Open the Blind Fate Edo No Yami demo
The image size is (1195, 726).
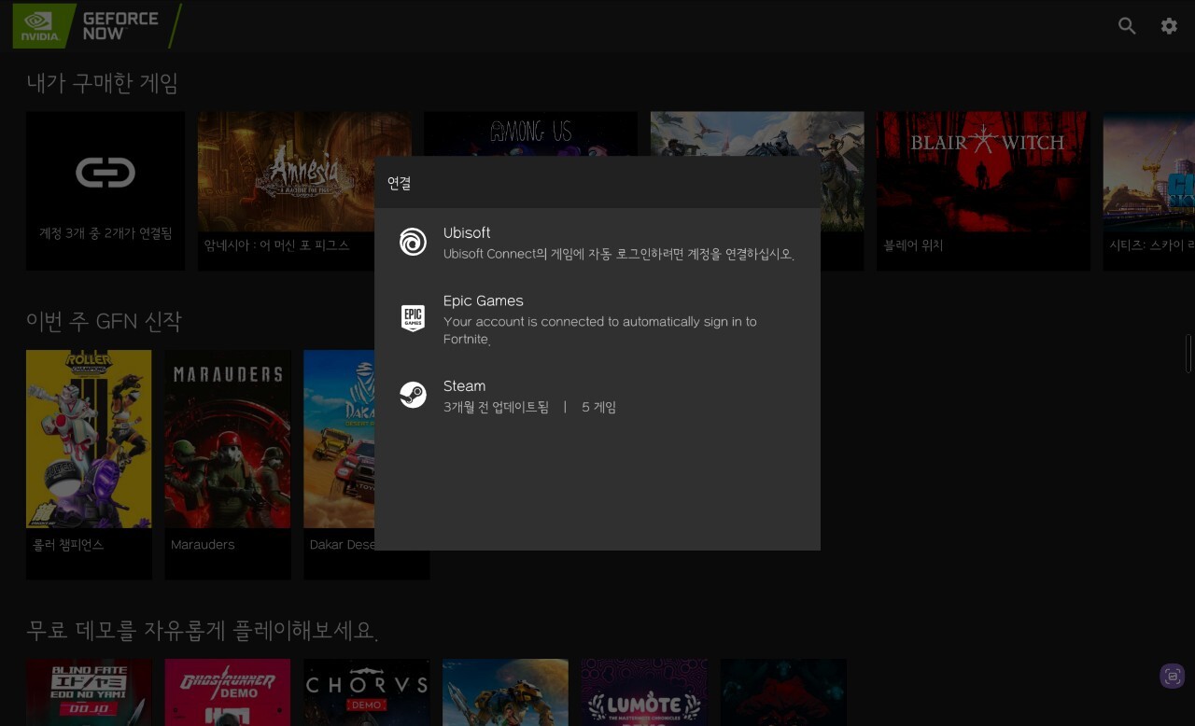pos(89,692)
